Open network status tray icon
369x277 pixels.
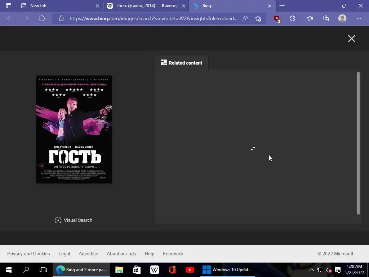(320, 270)
